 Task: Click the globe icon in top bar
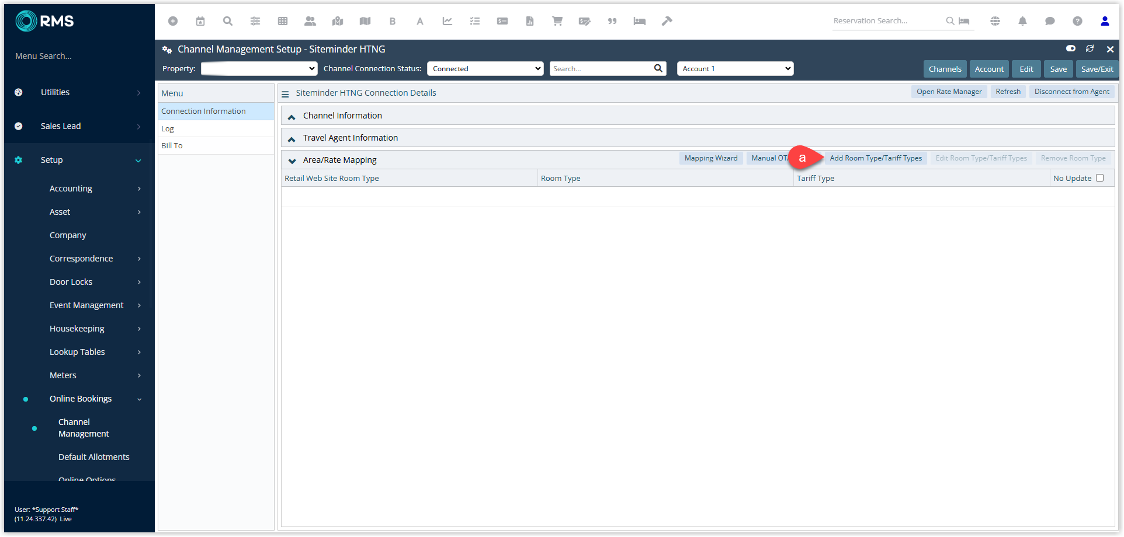tap(995, 21)
